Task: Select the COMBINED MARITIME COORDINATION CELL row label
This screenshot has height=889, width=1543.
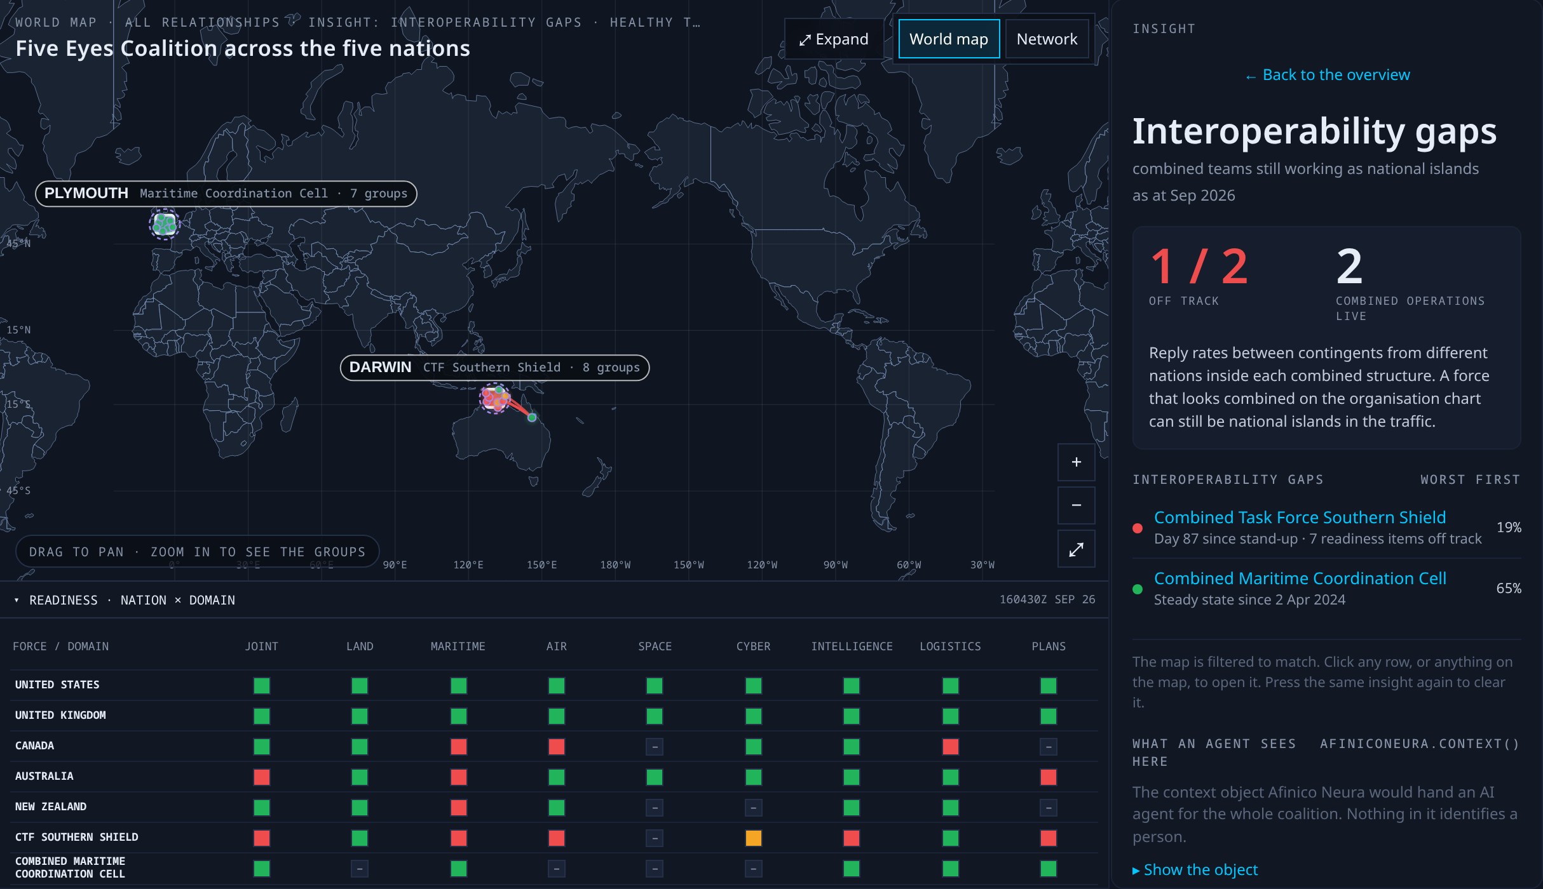Action: 70,867
